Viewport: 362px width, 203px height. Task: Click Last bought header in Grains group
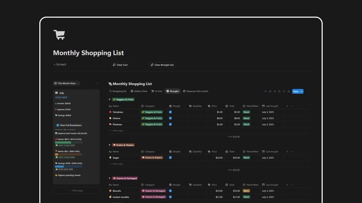pyautogui.click(x=270, y=152)
